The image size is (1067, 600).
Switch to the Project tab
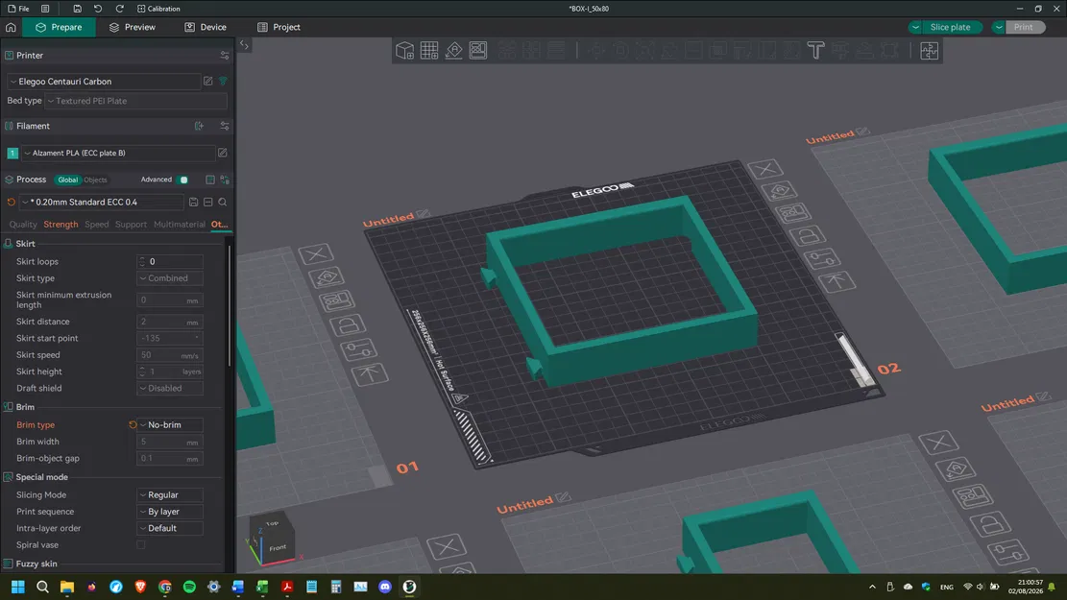[x=279, y=27]
